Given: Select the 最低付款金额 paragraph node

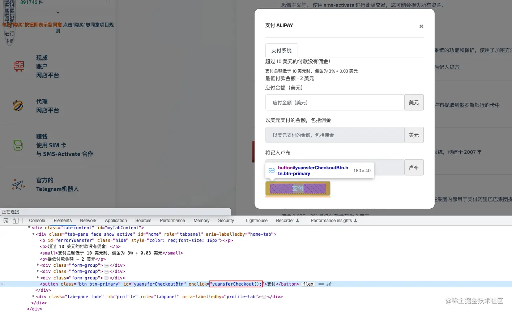Looking at the screenshot, I should click(x=73, y=259).
